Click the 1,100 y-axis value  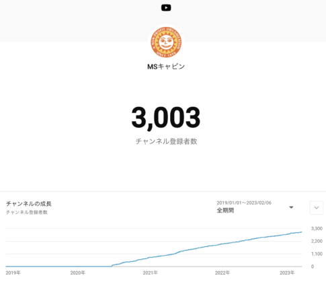pyautogui.click(x=317, y=254)
